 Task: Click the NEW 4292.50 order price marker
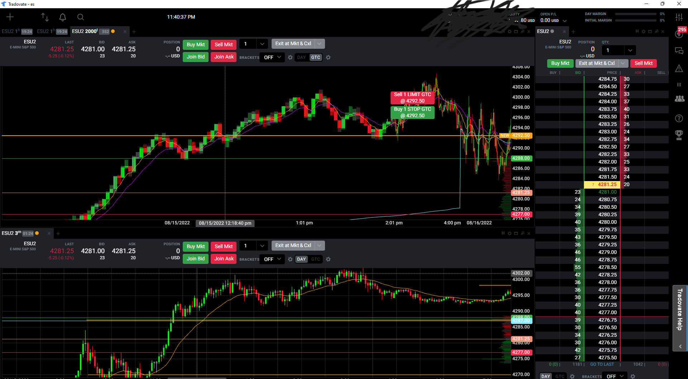pos(516,136)
